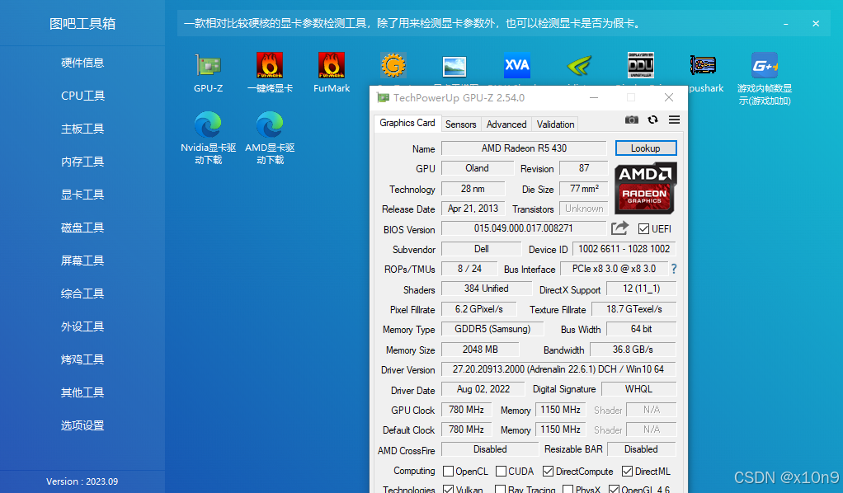The image size is (843, 493).
Task: Toggle the OpenCL checkbox
Action: click(449, 471)
